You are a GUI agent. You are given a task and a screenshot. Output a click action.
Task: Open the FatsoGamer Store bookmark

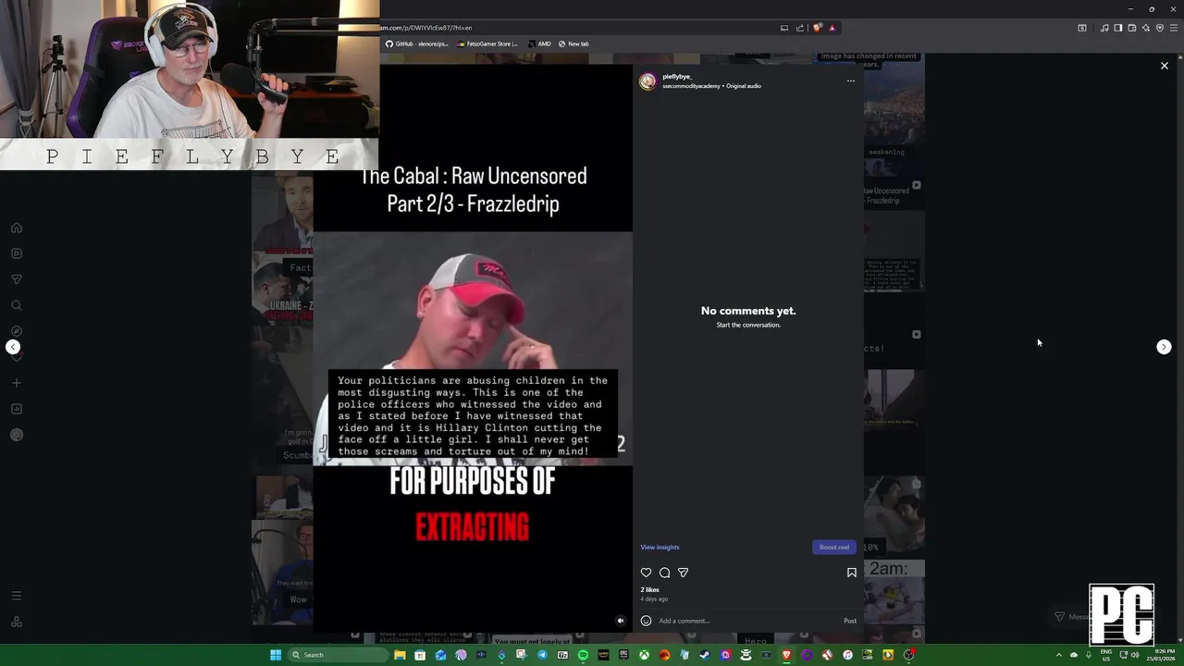(x=487, y=43)
